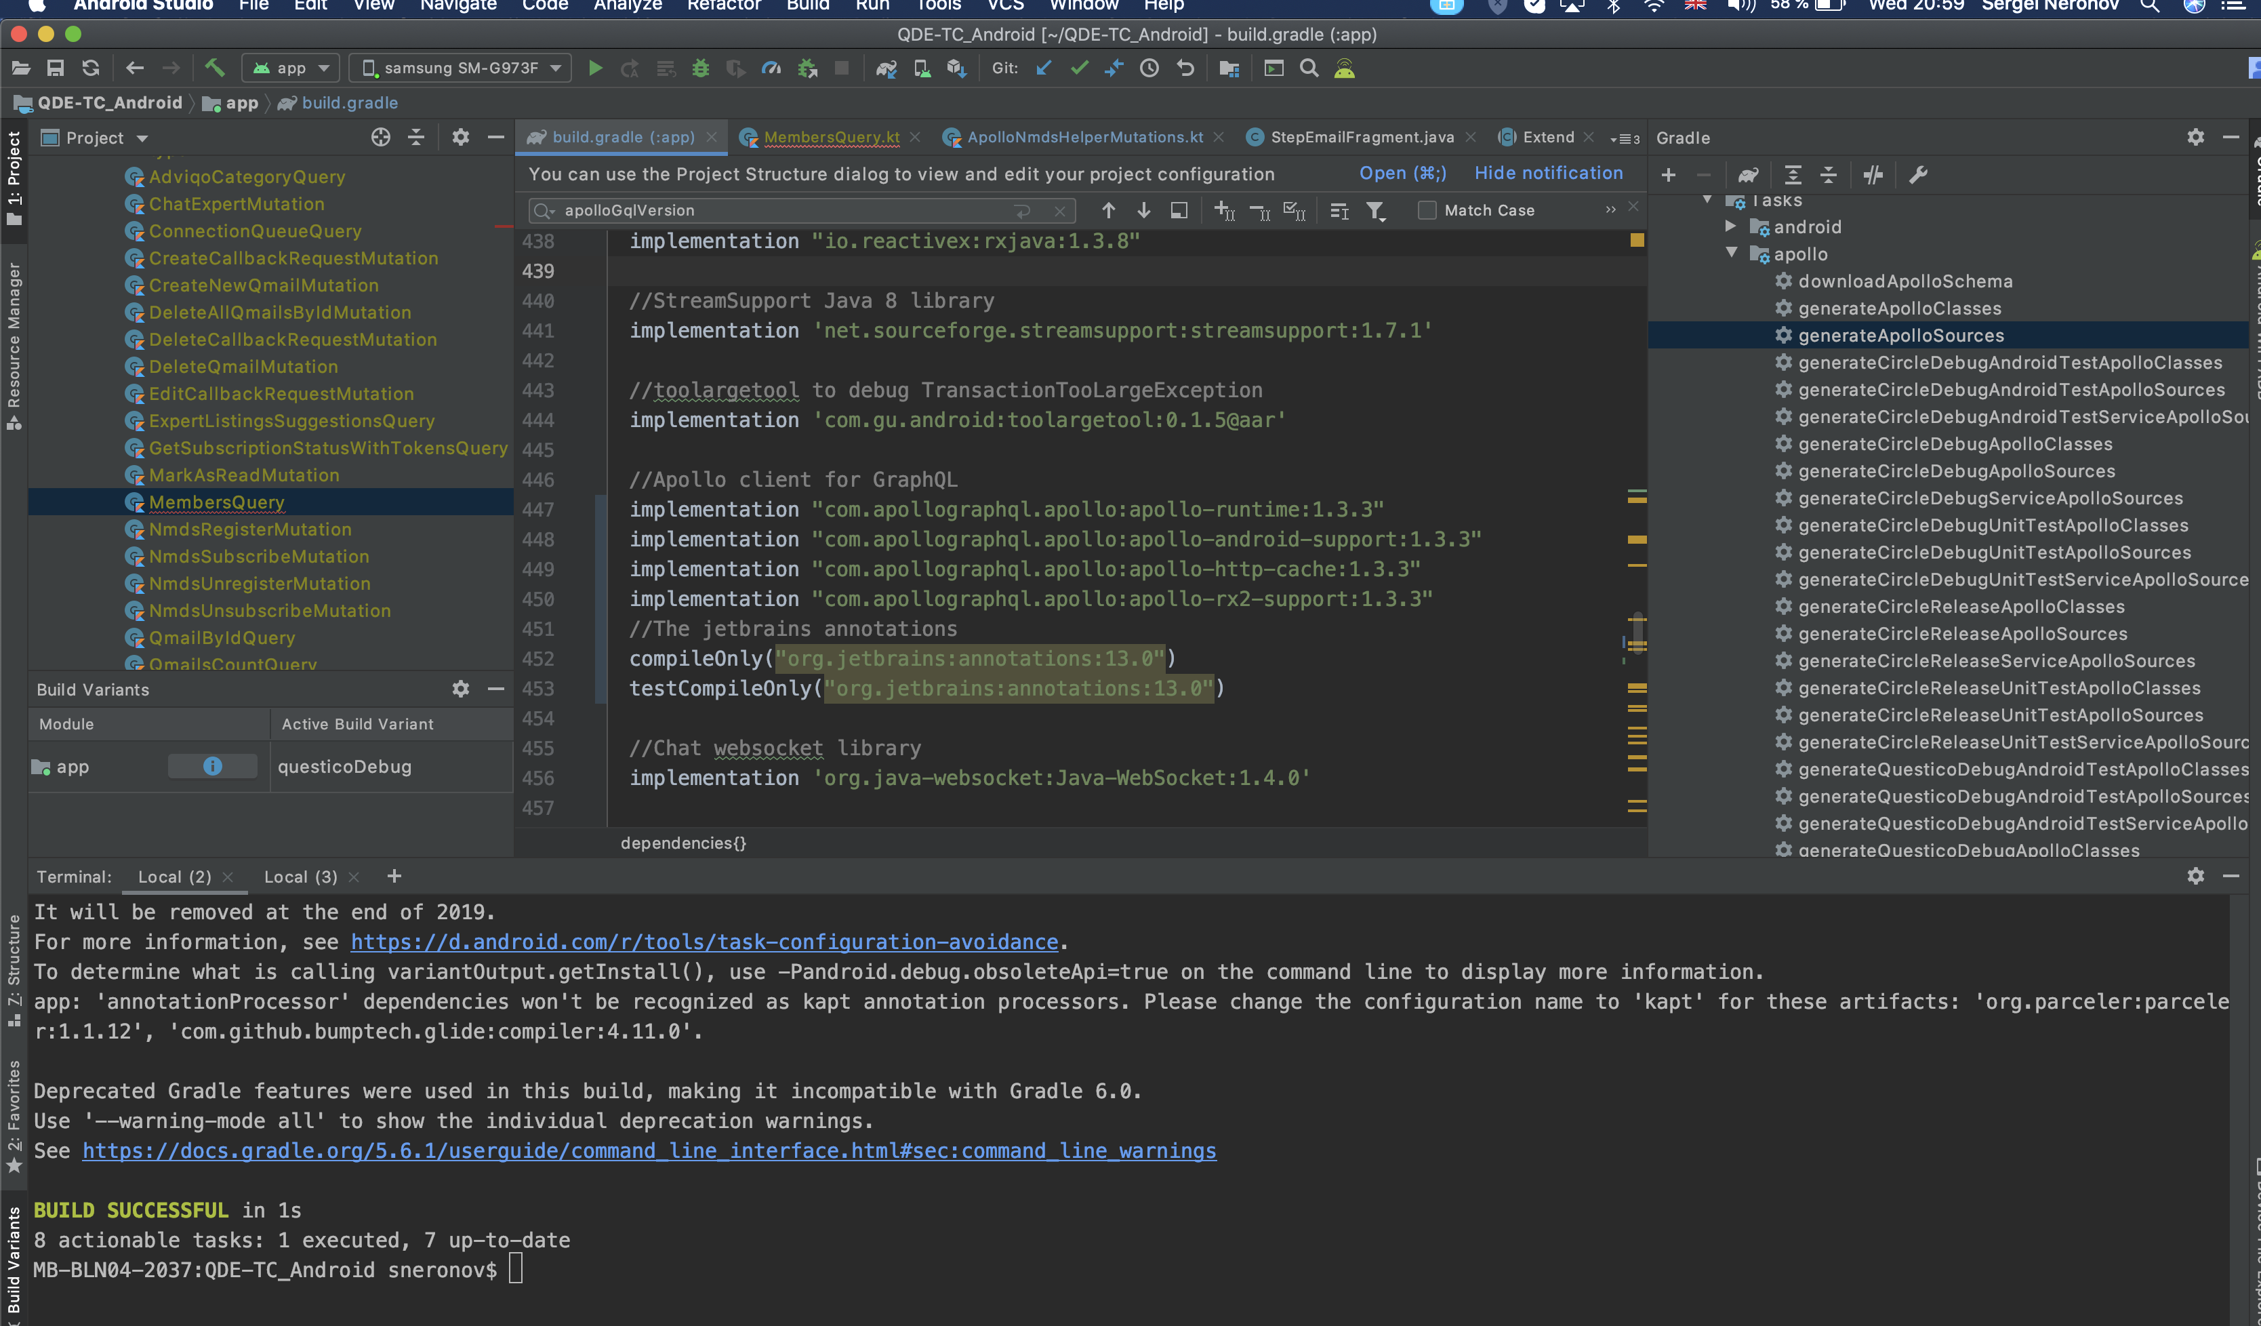Screen dimensions: 2261x1326
Task: Sync project with Gradle files icon
Action: coord(887,68)
